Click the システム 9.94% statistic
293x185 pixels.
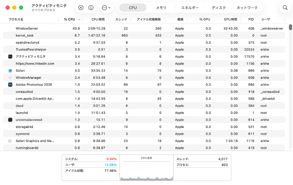click(91, 159)
